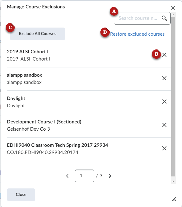Remove 2019 ALSI Cohort I course exclusion
The width and height of the screenshot is (182, 207).
coord(164,55)
